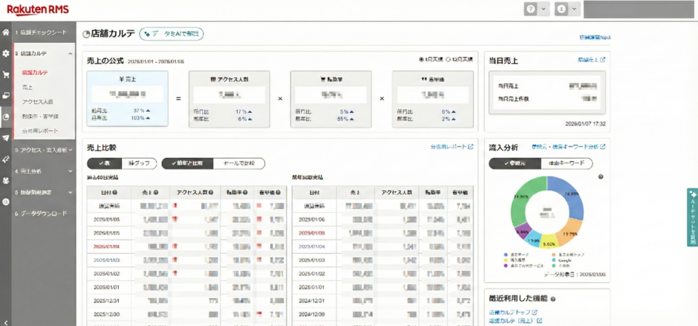Open the 店舗売上 link in 当日売上
The height and width of the screenshot is (326, 698).
[591, 60]
